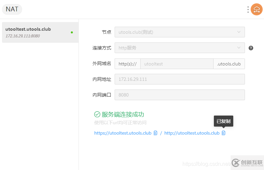Click the 内网地址 label
The width and height of the screenshot is (264, 170).
[x=102, y=79]
